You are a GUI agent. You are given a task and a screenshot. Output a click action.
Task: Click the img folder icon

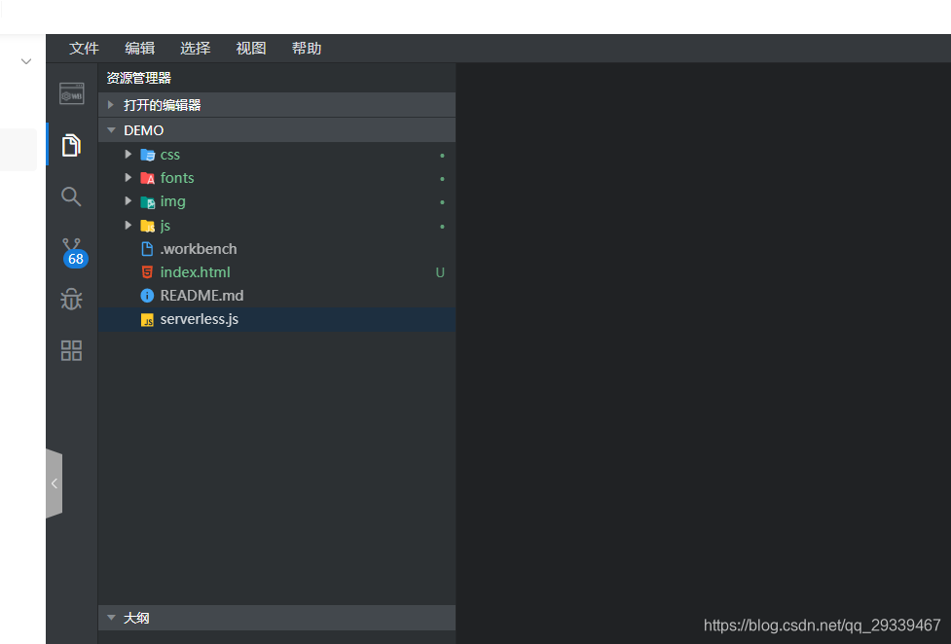[x=147, y=202]
